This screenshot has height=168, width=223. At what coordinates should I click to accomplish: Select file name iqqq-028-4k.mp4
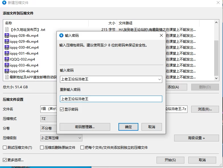click(x=24, y=36)
